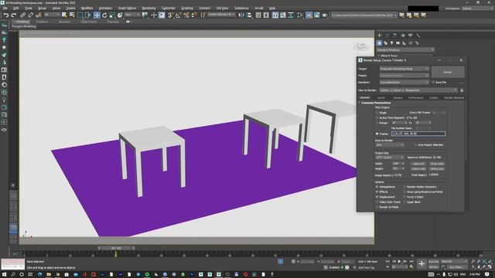This screenshot has width=495, height=278.
Task: Click the Undo arrow in main toolbar
Action: coord(6,15)
